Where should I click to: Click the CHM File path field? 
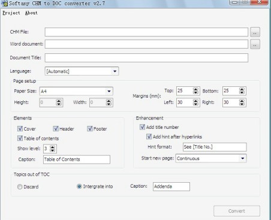pyautogui.click(x=146, y=32)
